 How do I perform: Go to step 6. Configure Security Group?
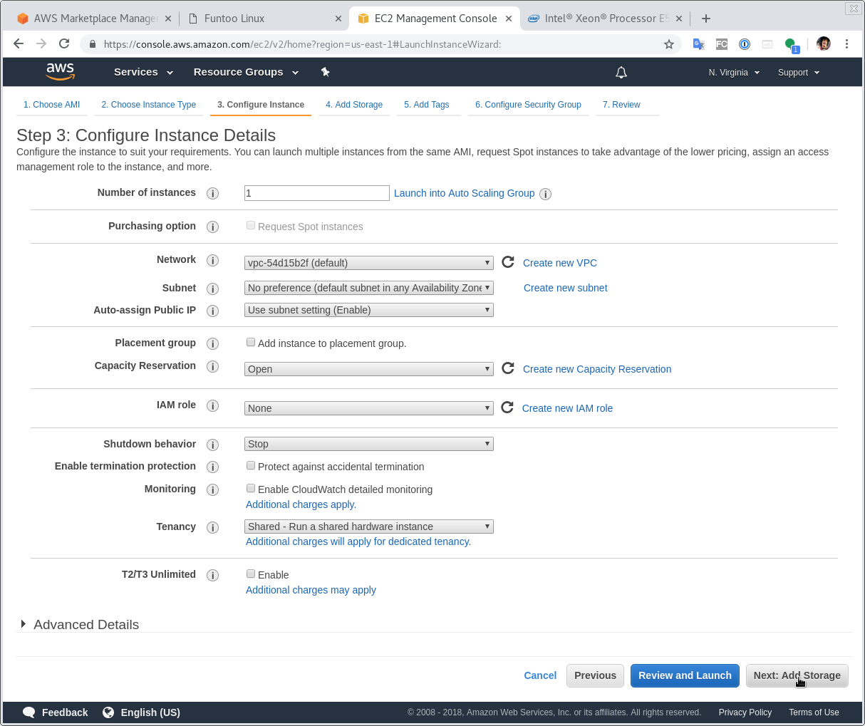point(528,105)
